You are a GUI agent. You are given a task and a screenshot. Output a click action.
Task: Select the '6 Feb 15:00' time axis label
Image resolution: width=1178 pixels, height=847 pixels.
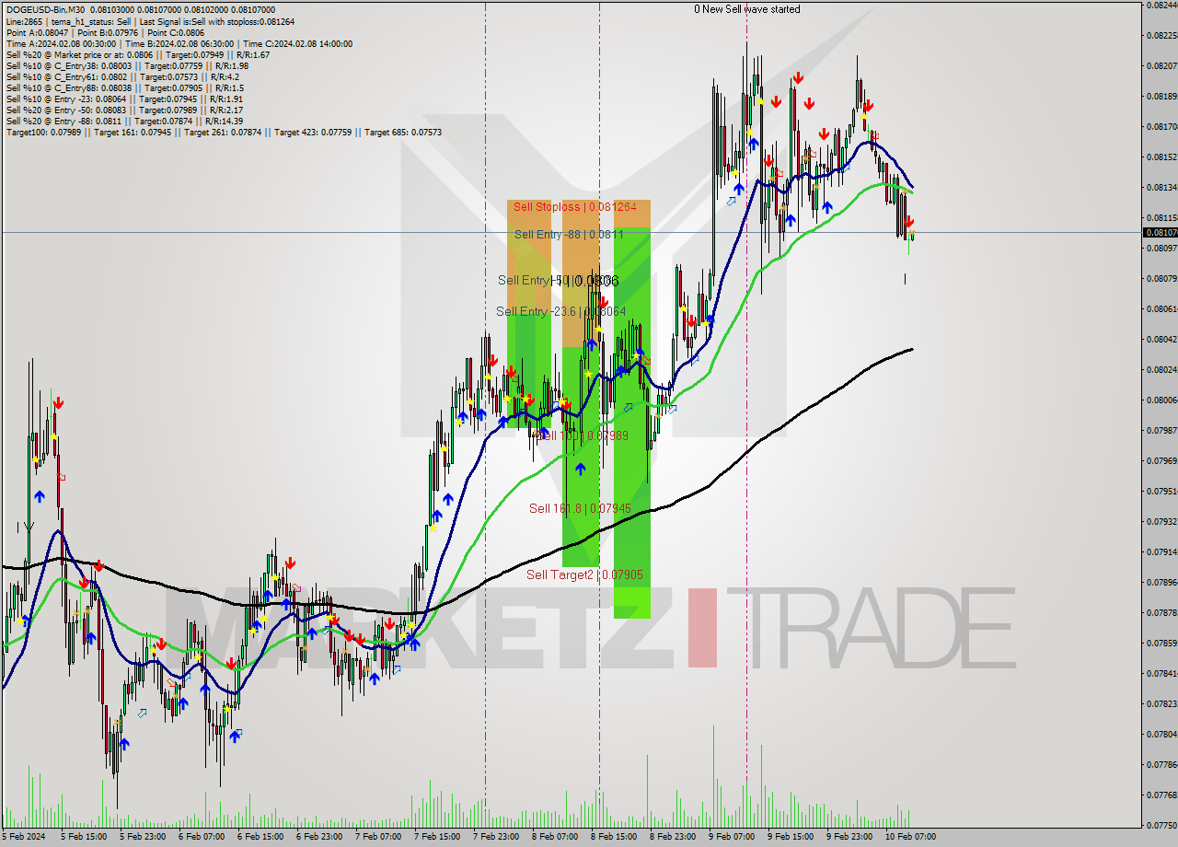260,837
